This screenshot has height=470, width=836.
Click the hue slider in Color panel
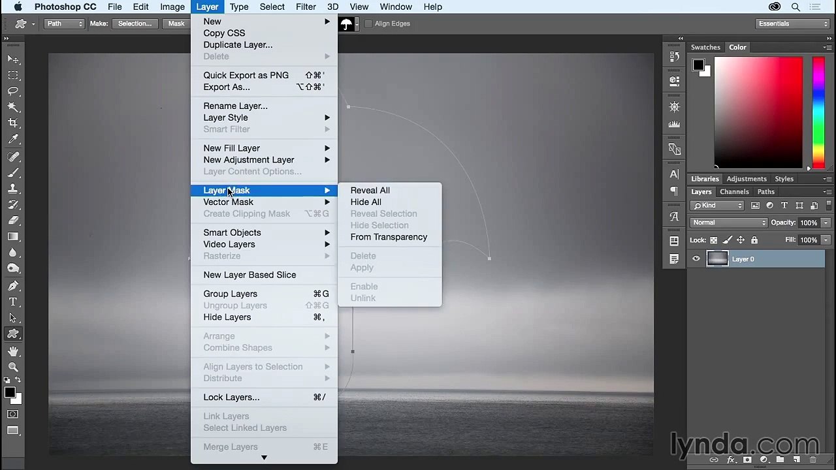(818, 112)
